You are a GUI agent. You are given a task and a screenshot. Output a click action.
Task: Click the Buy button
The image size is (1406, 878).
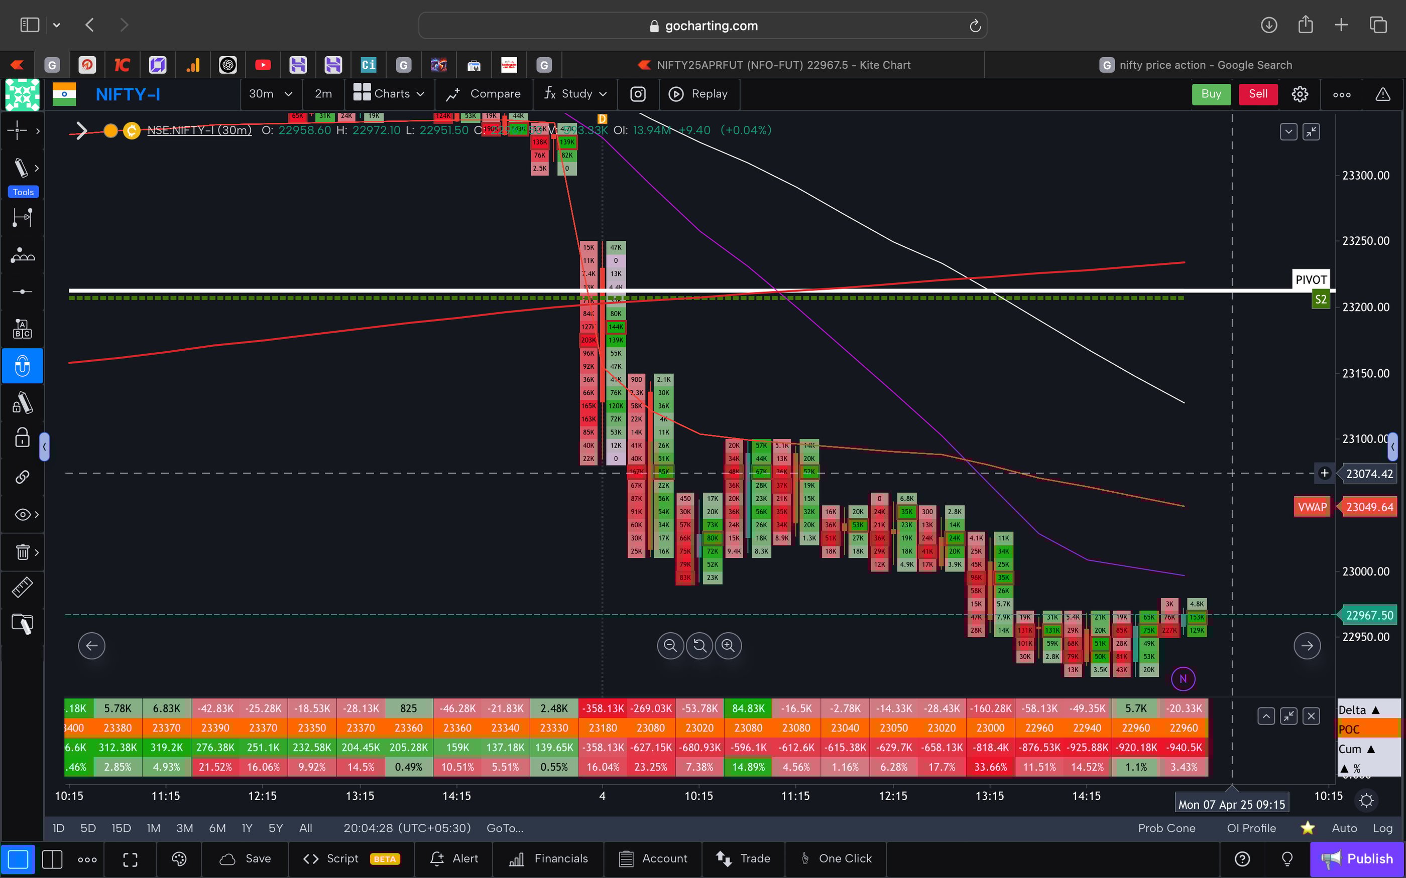(1211, 93)
